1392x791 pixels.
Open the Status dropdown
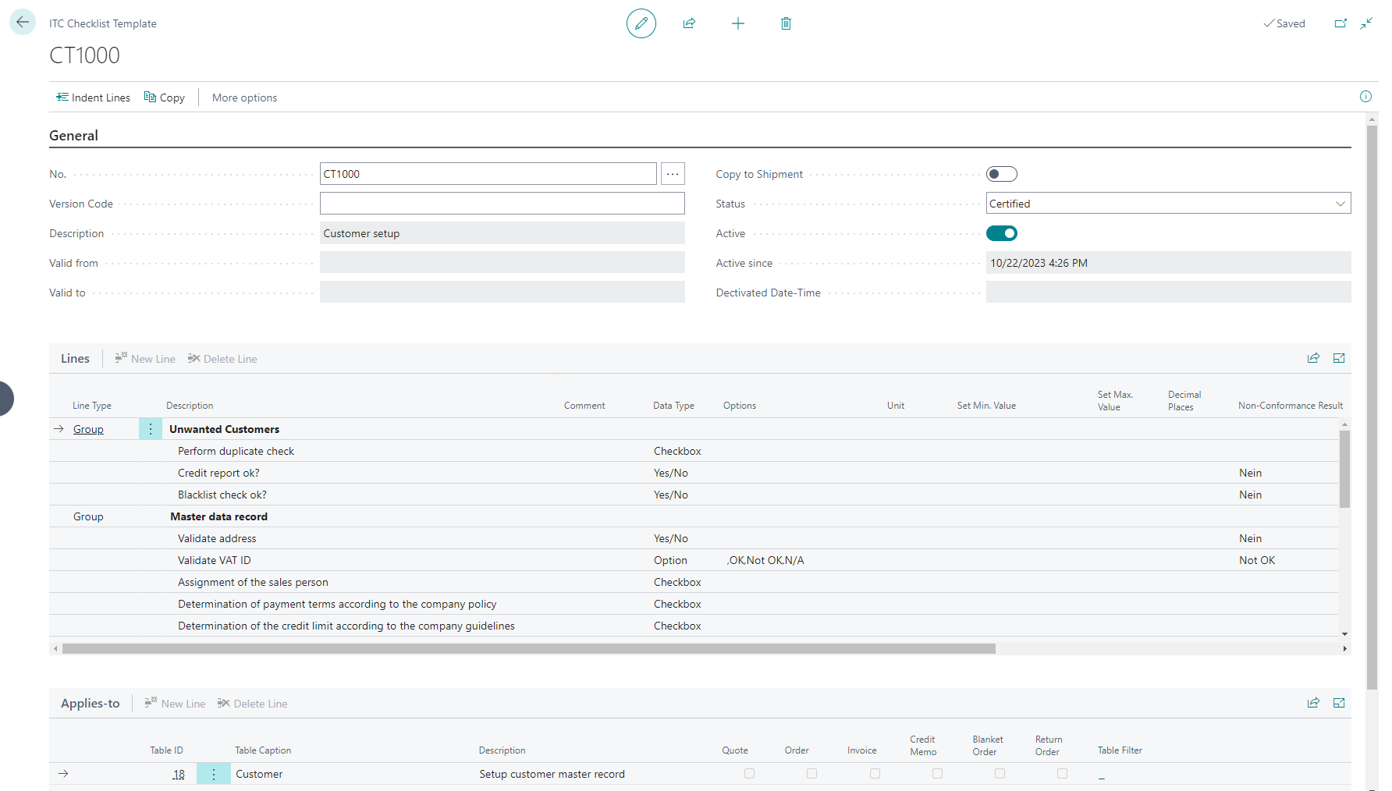pos(1340,204)
